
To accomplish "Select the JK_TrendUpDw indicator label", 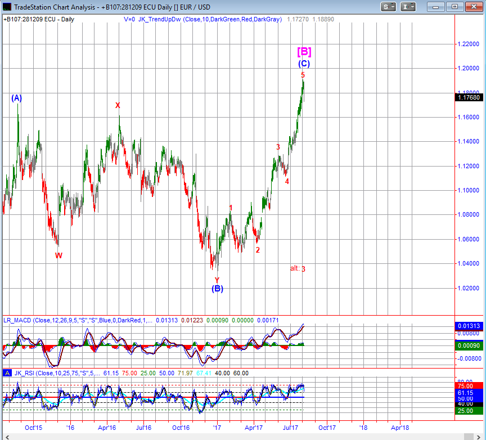I will pos(210,19).
